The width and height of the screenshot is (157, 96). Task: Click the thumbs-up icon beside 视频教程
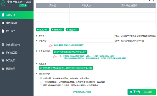click(3, 68)
